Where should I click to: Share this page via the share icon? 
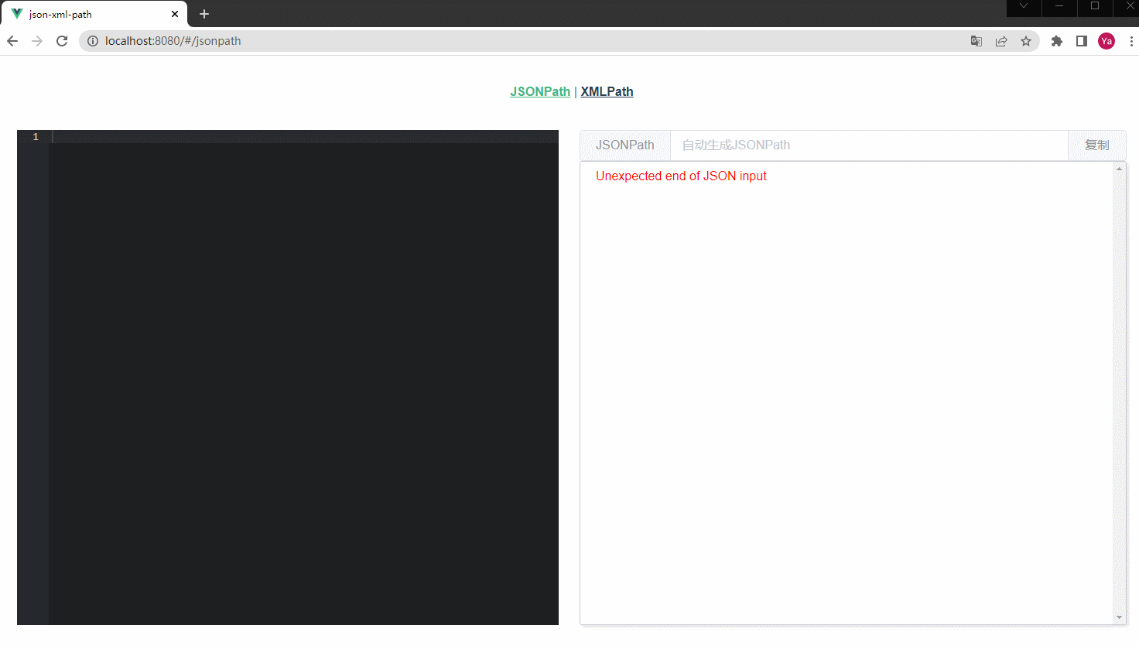coord(1001,41)
